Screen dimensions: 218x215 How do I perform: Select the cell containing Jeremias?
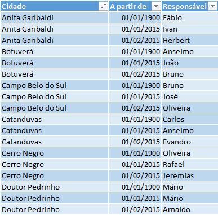pyautogui.click(x=190, y=175)
